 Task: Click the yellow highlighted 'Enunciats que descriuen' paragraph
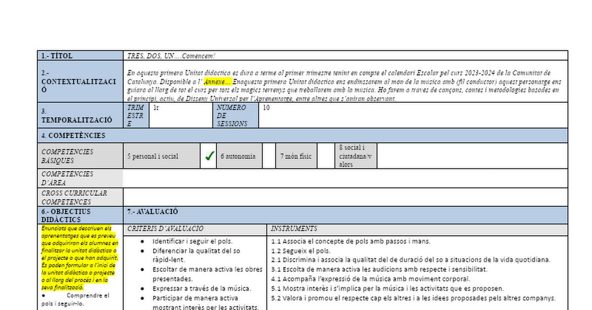(79, 258)
